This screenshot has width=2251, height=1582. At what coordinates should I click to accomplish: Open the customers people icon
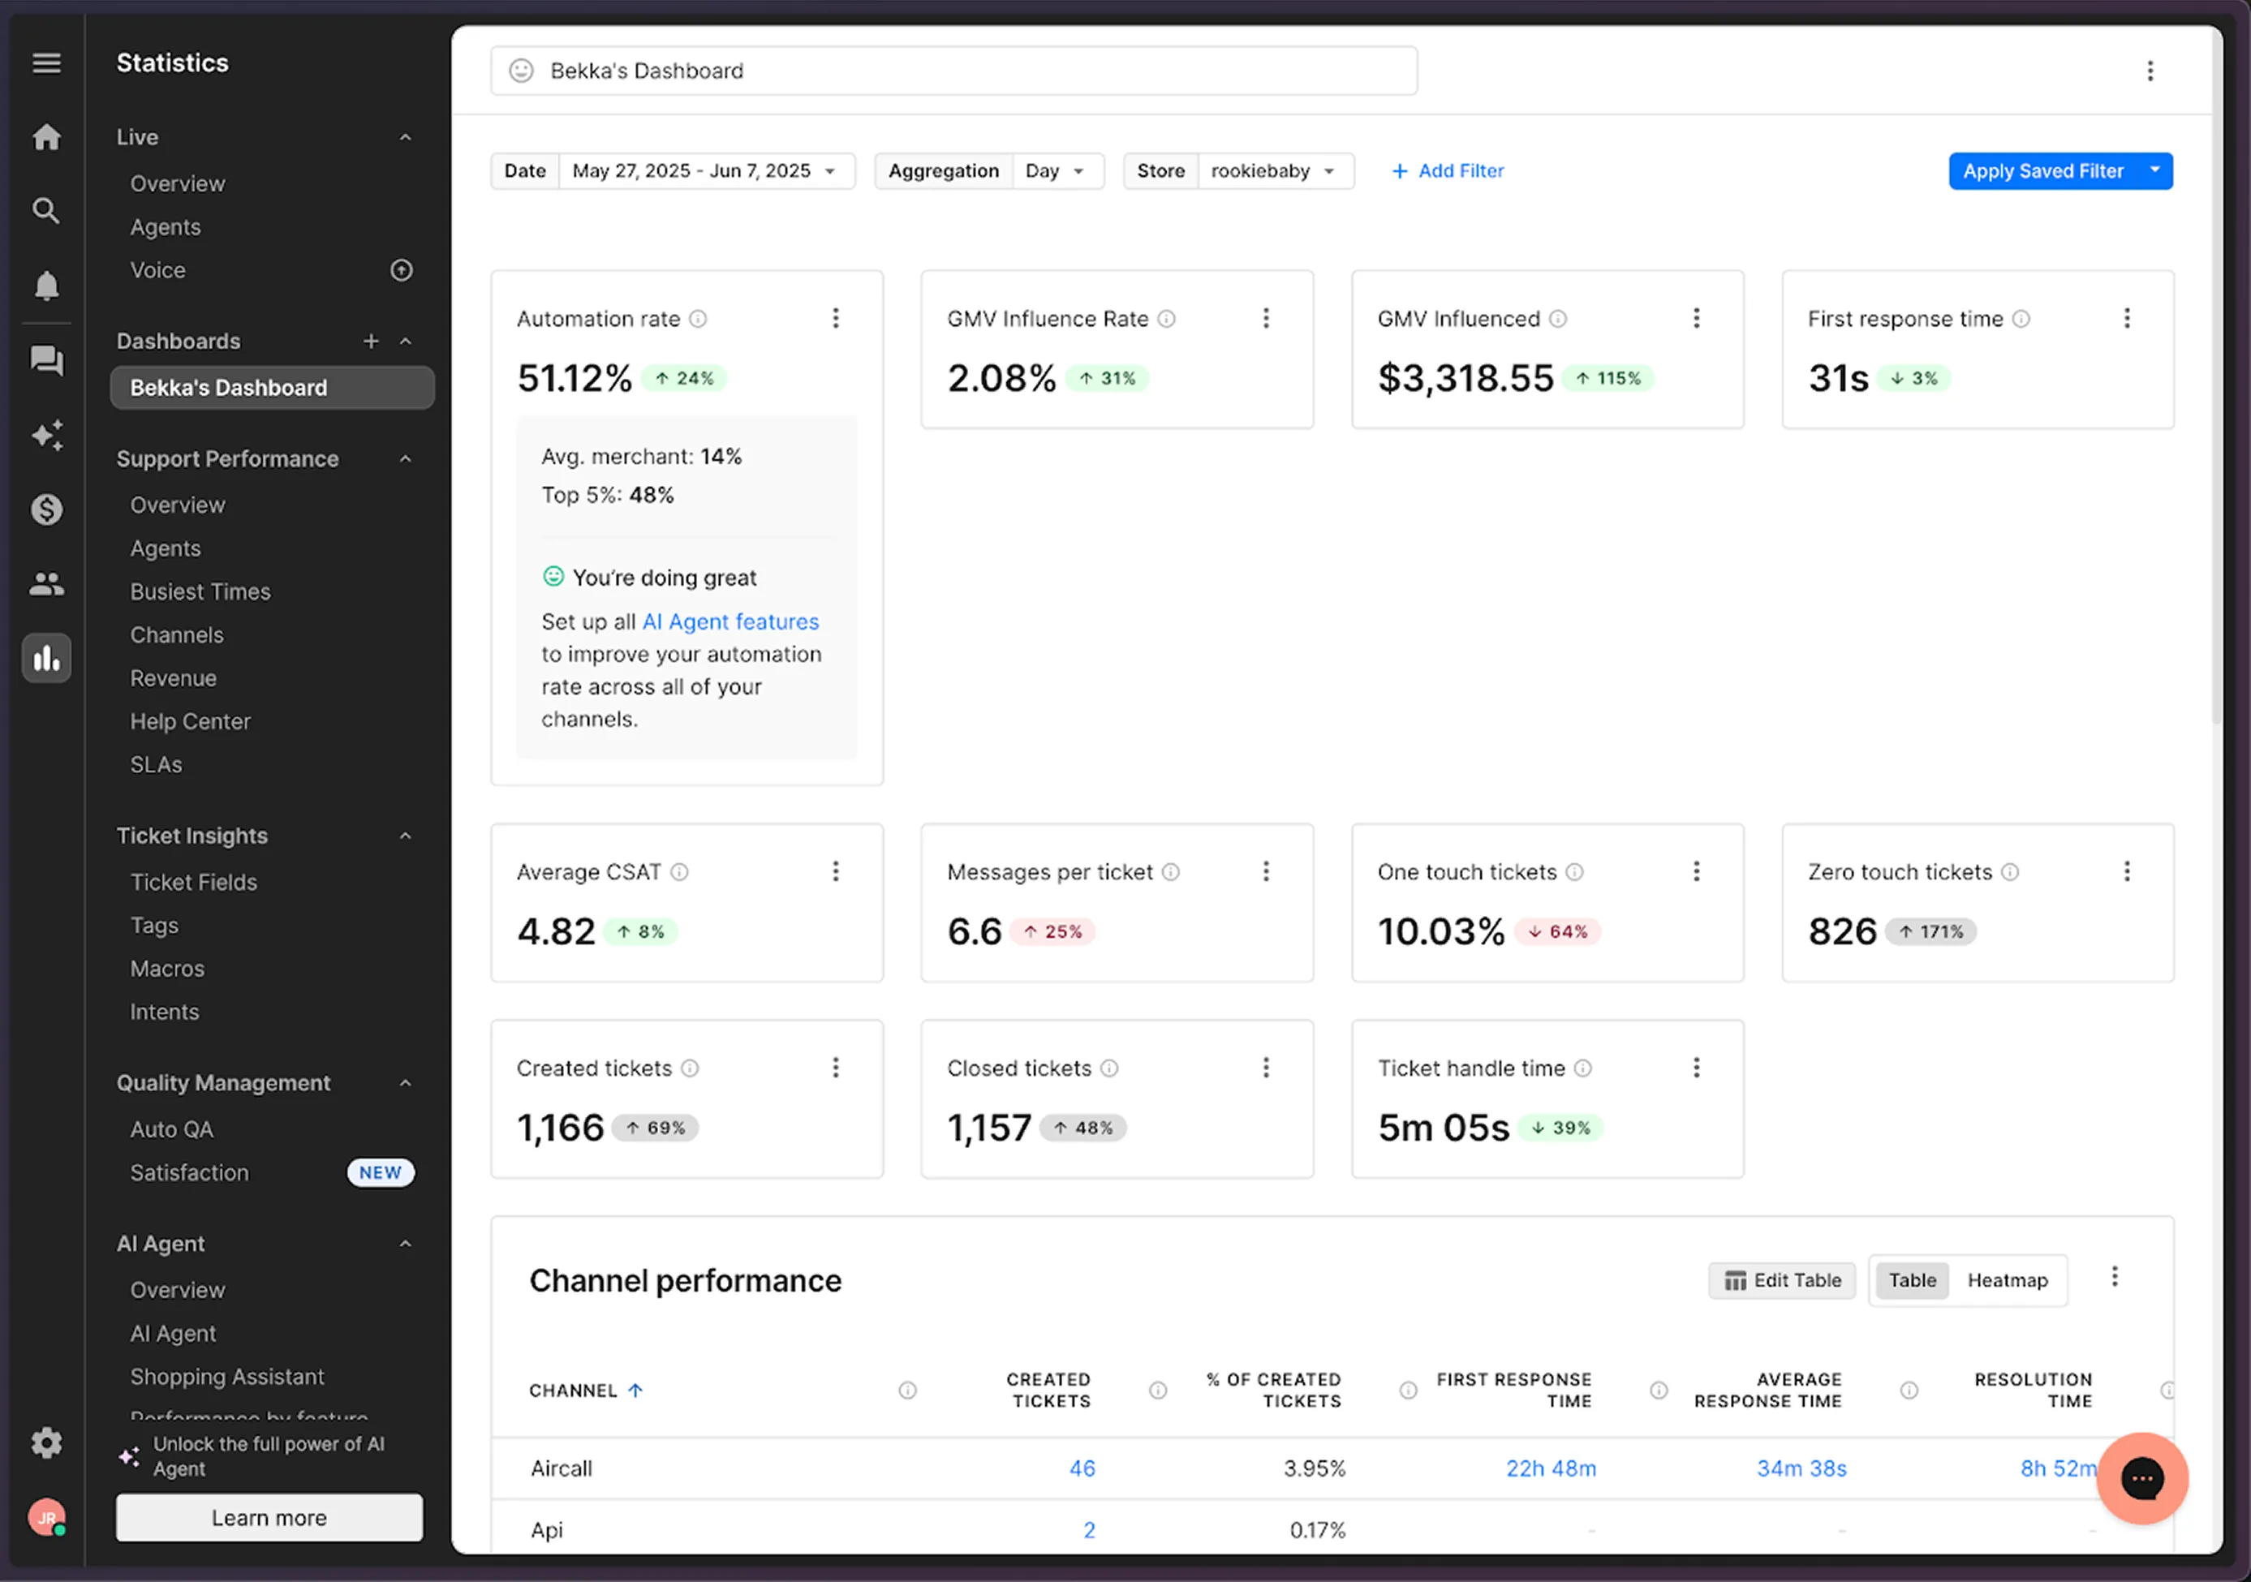click(46, 584)
